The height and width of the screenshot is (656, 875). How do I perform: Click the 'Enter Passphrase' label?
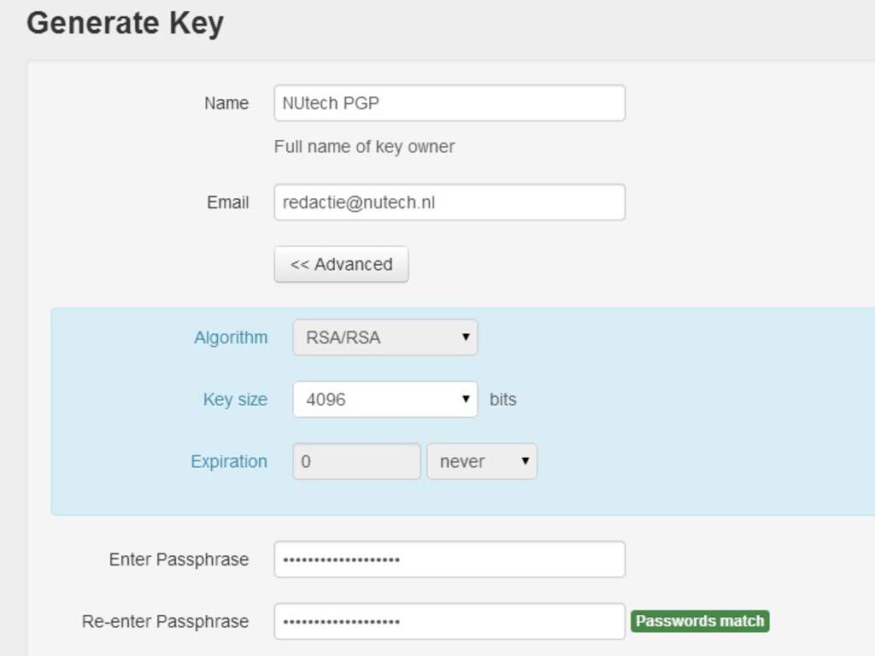[x=179, y=559]
